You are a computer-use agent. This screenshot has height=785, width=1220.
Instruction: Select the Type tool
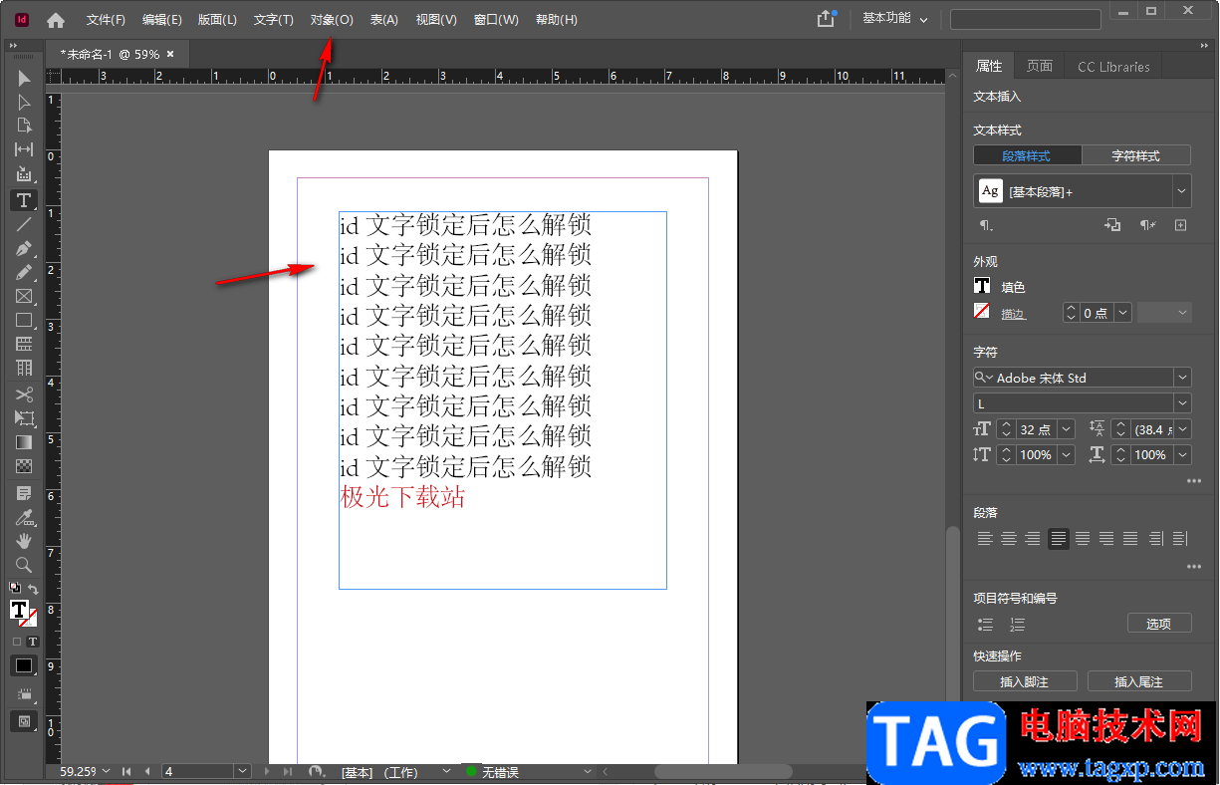pyautogui.click(x=24, y=200)
